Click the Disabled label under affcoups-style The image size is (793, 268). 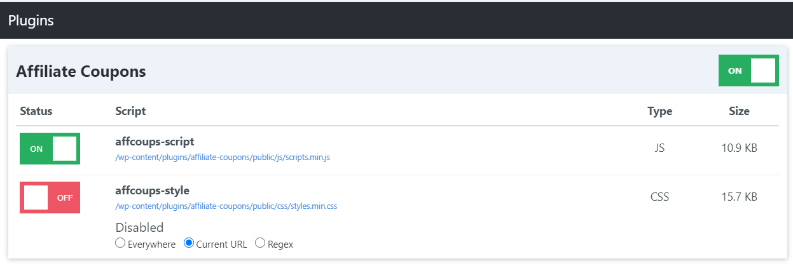click(x=139, y=227)
